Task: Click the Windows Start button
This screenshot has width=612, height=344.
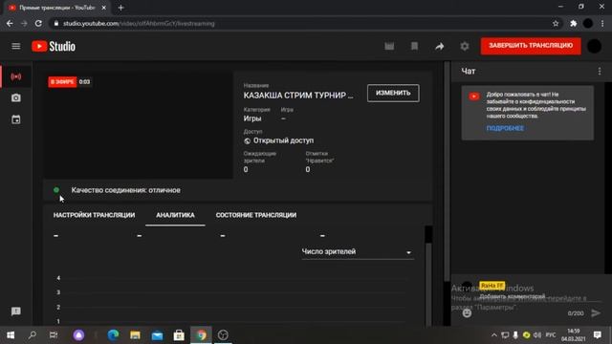Action: click(x=11, y=335)
